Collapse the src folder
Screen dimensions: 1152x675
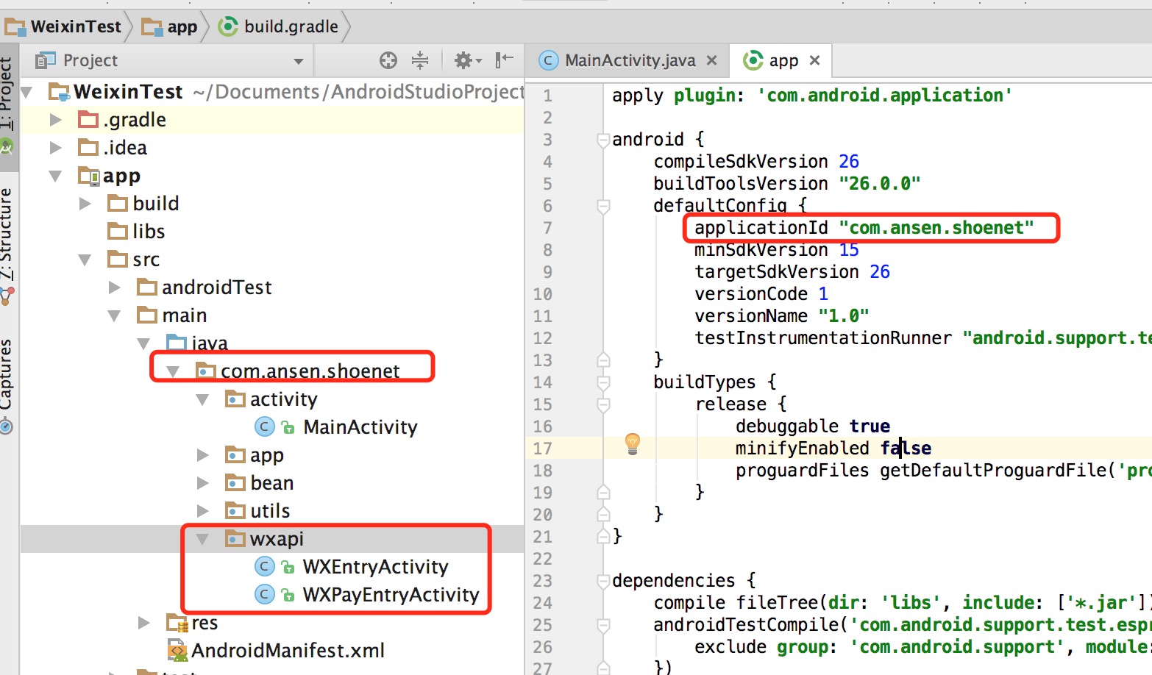click(85, 260)
